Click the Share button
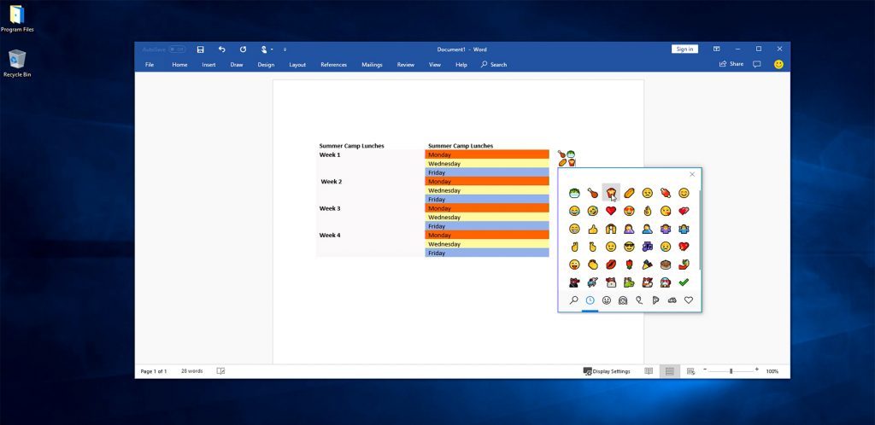Viewport: 875px width, 425px height. click(x=731, y=64)
